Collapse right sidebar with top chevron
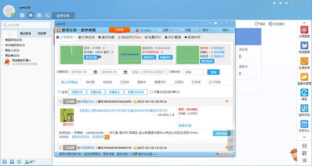Viewport: 312px width, 166px height. [304, 23]
